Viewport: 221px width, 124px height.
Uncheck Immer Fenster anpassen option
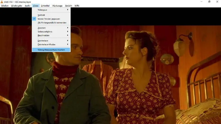coord(51,19)
